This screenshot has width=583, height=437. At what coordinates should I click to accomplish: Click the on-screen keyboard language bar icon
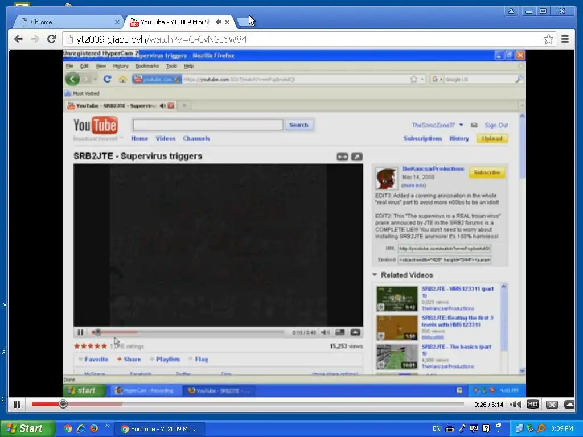coord(450,429)
